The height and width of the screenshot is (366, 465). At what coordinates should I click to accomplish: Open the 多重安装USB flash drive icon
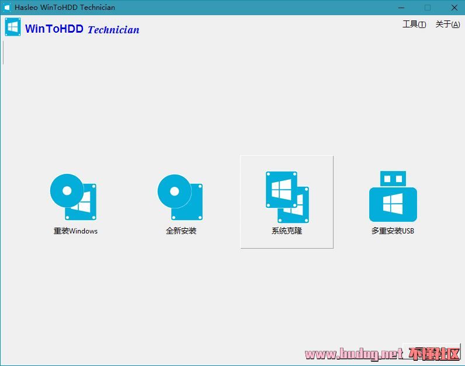(x=393, y=196)
